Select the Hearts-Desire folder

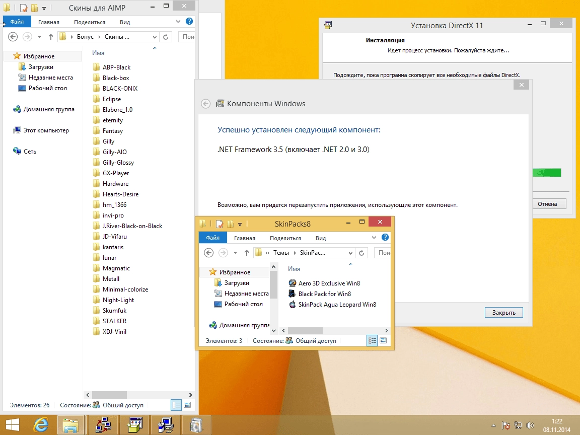point(120,194)
